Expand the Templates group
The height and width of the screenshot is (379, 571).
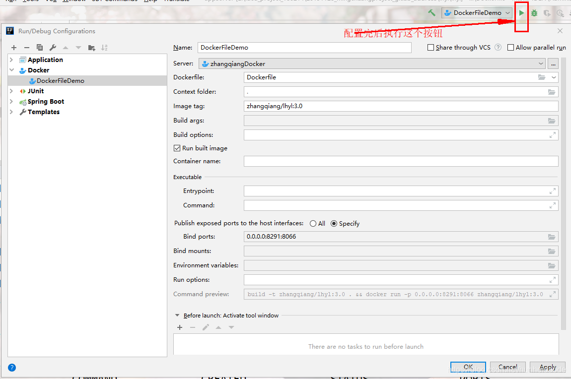click(11, 112)
